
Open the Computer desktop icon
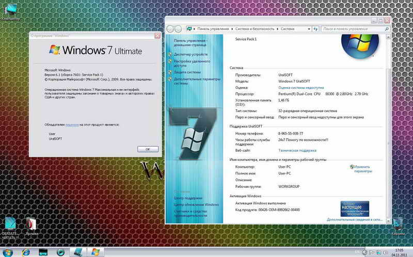click(x=11, y=12)
